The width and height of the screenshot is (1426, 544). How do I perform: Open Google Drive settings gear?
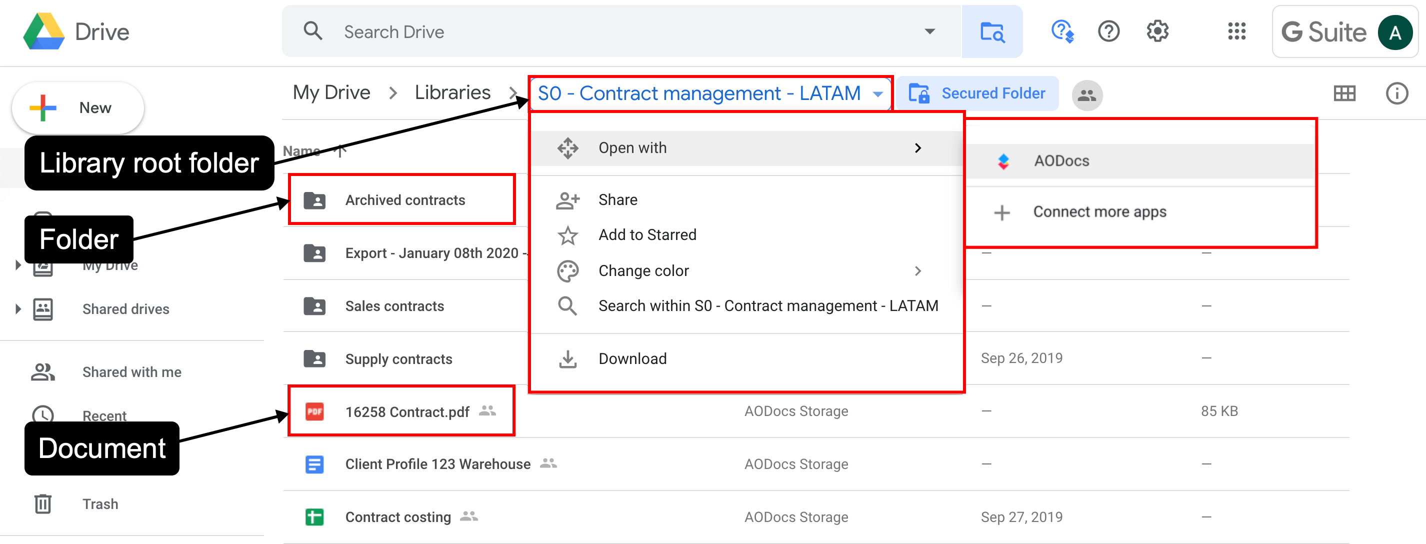pos(1157,31)
